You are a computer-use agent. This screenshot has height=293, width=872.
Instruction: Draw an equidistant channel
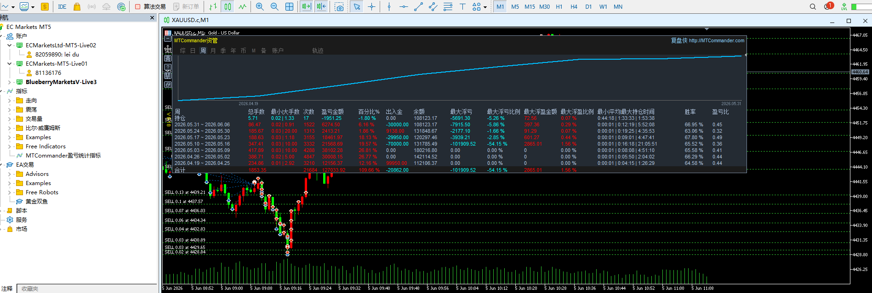pyautogui.click(x=433, y=7)
